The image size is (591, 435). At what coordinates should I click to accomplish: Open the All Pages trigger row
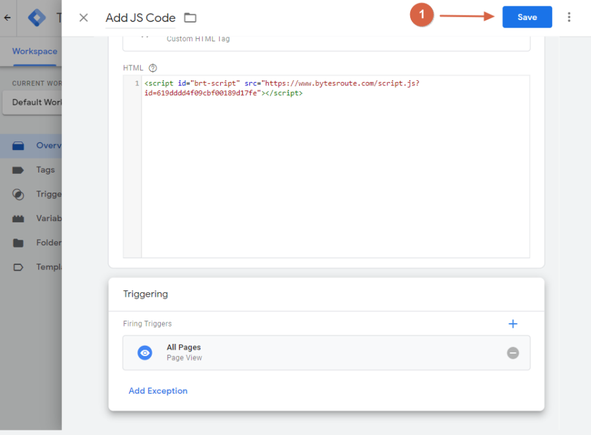pos(326,353)
